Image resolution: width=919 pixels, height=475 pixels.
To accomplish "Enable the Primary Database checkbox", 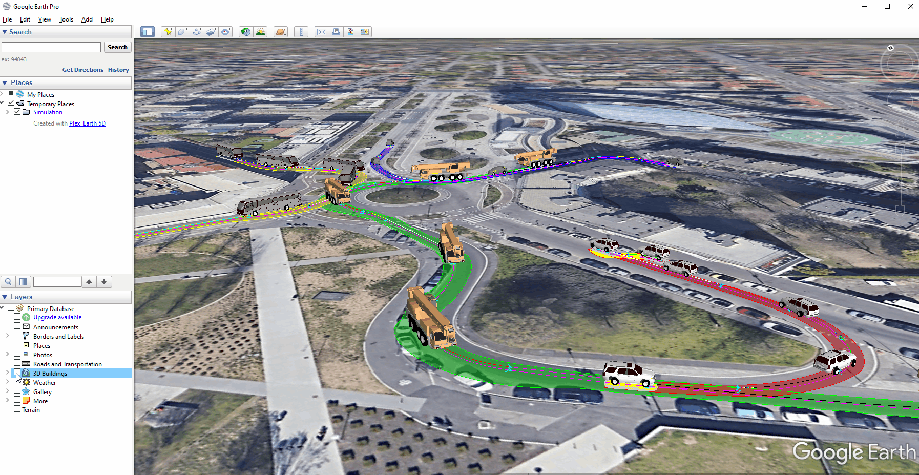I will pos(11,307).
